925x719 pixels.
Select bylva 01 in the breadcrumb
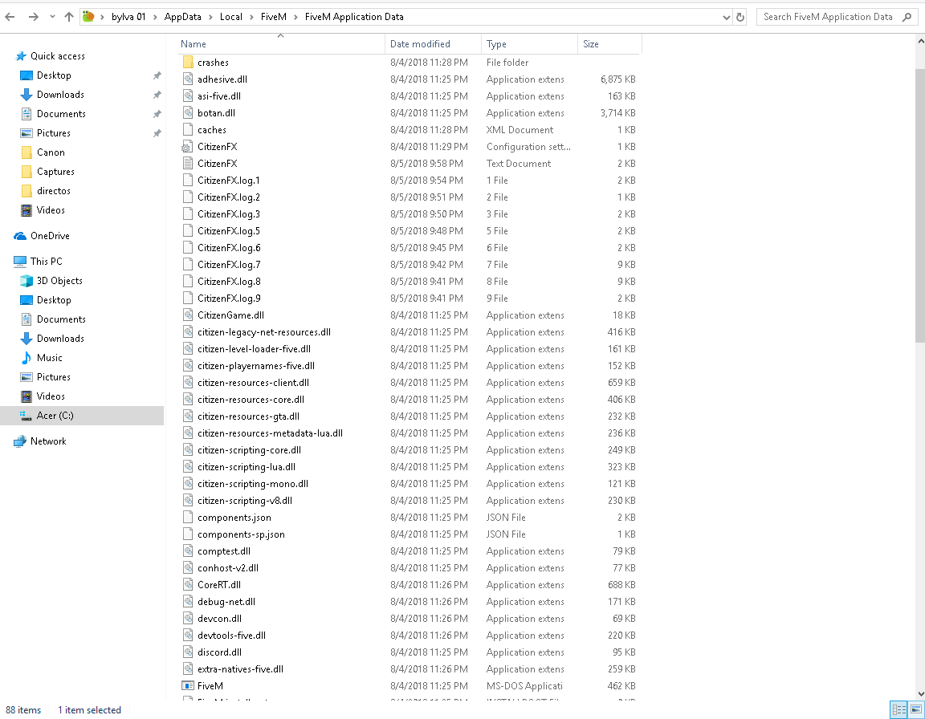tap(128, 17)
